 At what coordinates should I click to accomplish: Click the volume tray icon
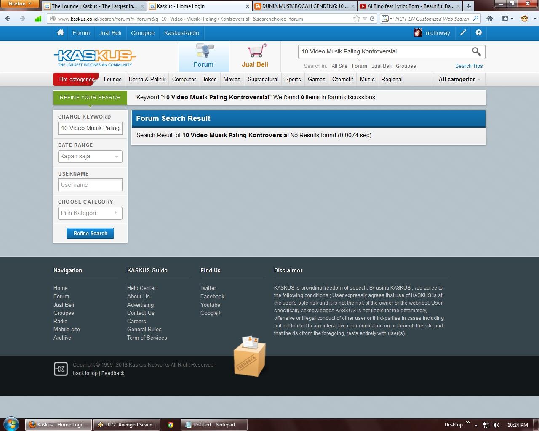tap(496, 425)
